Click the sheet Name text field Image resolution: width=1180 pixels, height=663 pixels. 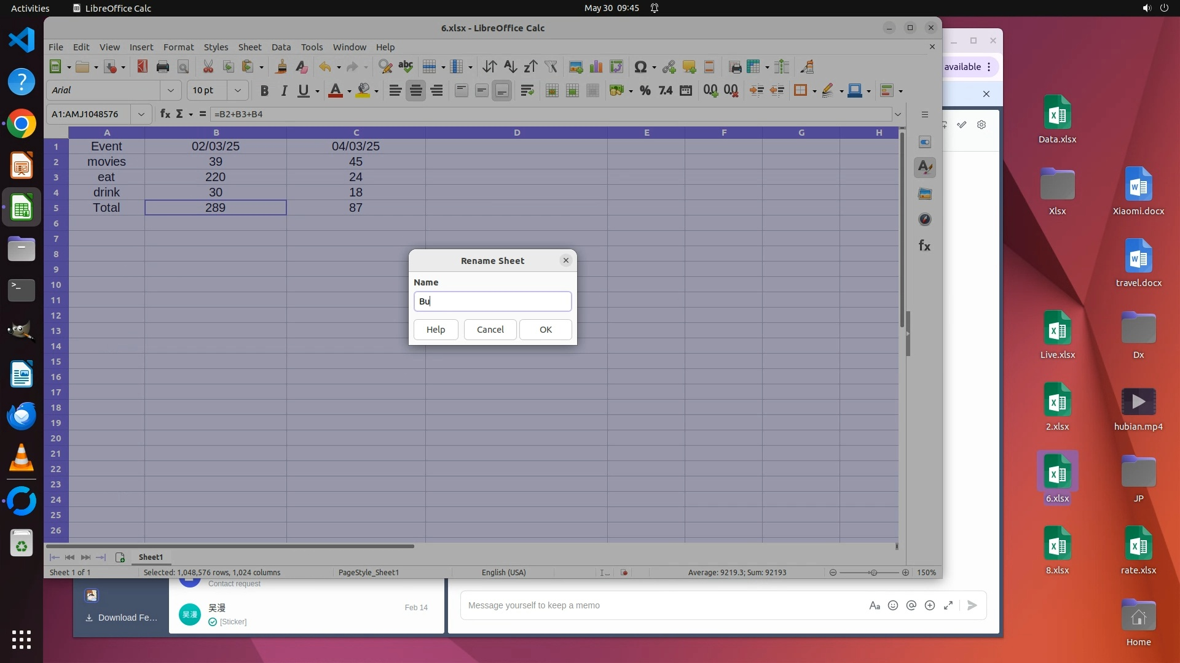492,301
